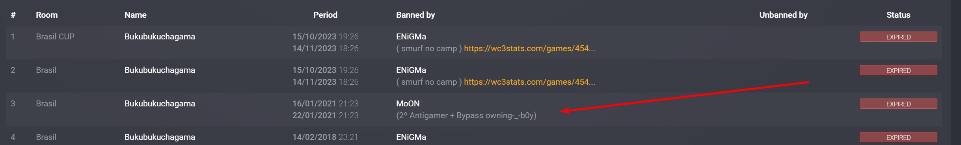The height and width of the screenshot is (145, 961).
Task: Click the # column header
Action: tap(13, 15)
